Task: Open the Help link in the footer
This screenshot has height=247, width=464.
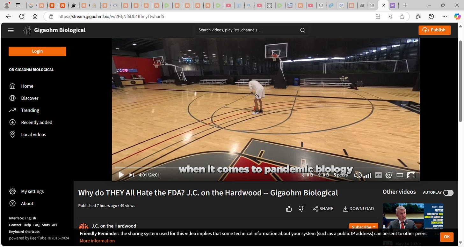Action: pyautogui.click(x=27, y=225)
